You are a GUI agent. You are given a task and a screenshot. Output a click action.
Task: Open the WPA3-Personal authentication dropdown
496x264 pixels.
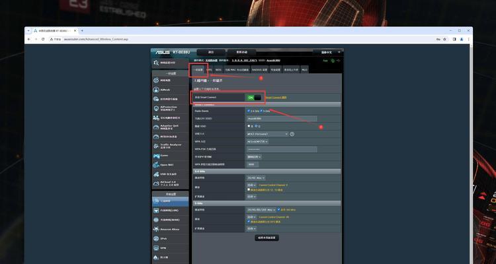(268, 134)
